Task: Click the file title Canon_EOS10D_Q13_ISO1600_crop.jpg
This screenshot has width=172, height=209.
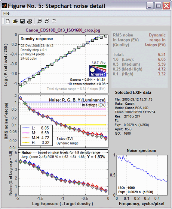Action: click(x=63, y=30)
